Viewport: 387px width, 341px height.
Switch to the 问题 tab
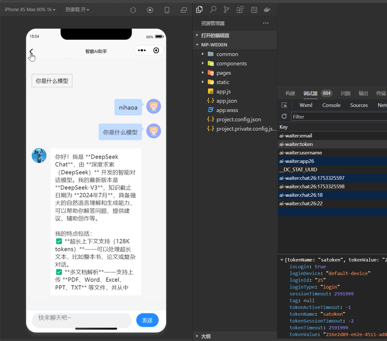click(x=346, y=93)
